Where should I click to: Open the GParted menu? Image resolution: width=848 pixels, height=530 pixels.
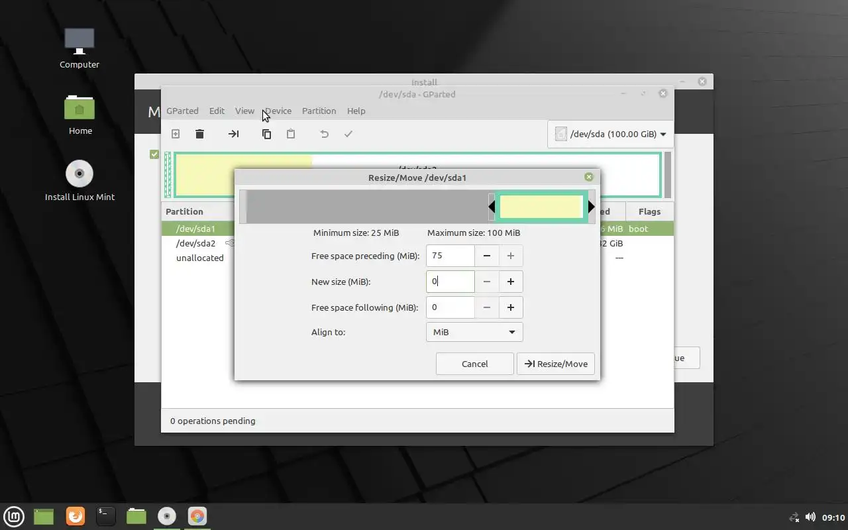[182, 111]
